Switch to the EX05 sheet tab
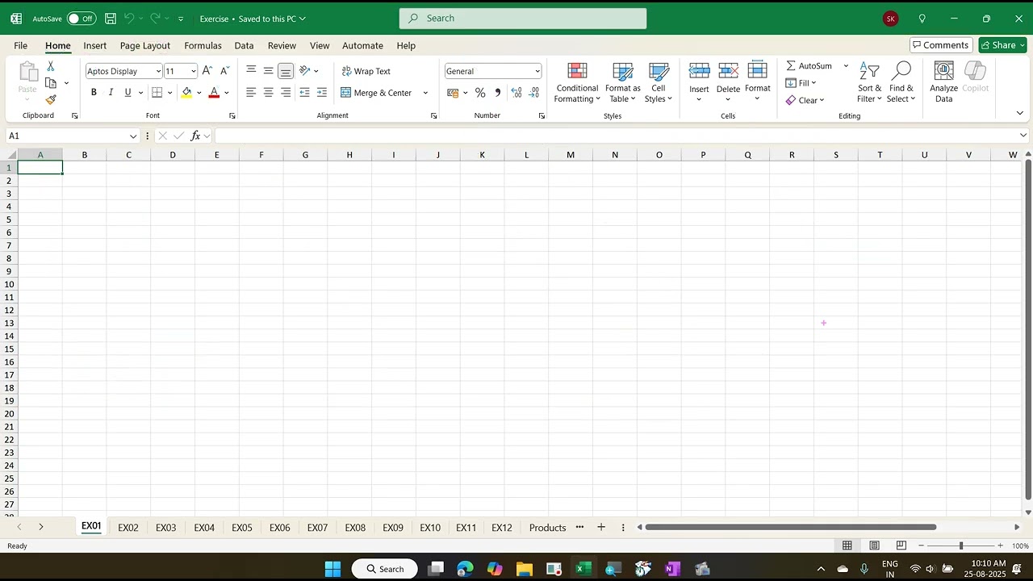 (242, 528)
